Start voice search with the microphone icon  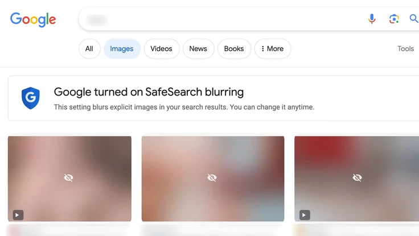(x=372, y=19)
